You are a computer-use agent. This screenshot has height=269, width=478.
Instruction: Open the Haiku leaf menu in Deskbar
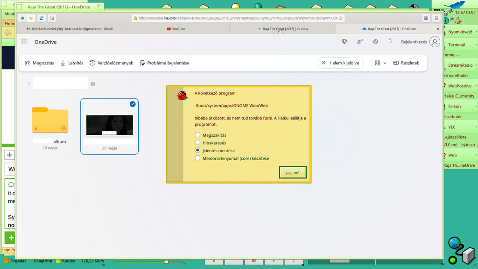click(x=454, y=5)
